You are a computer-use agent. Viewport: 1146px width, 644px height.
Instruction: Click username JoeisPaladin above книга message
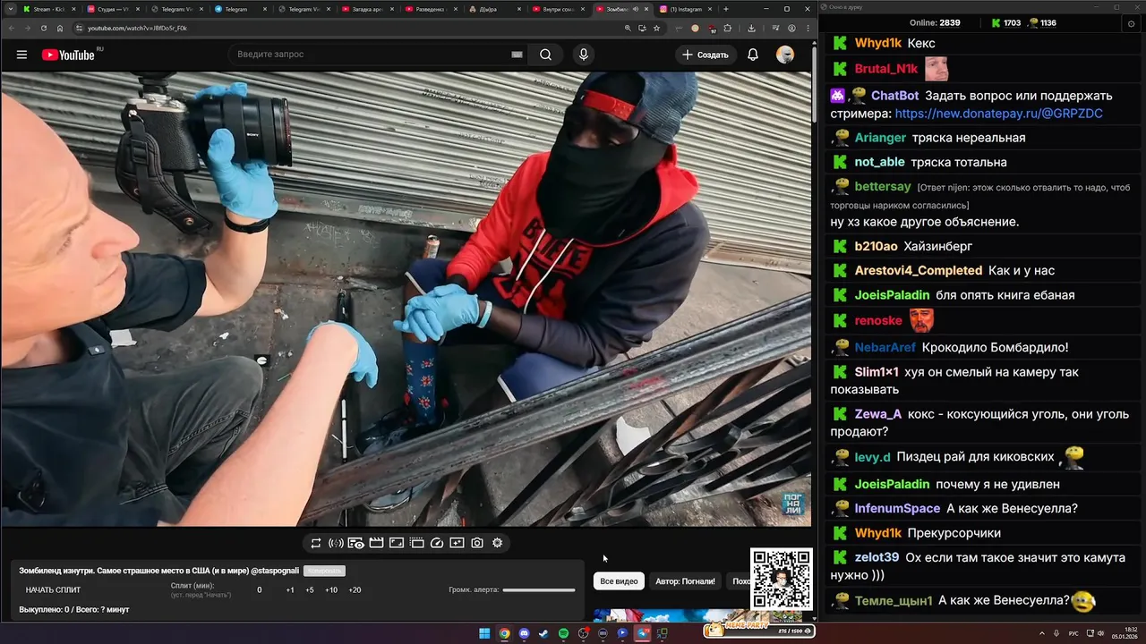tap(892, 295)
